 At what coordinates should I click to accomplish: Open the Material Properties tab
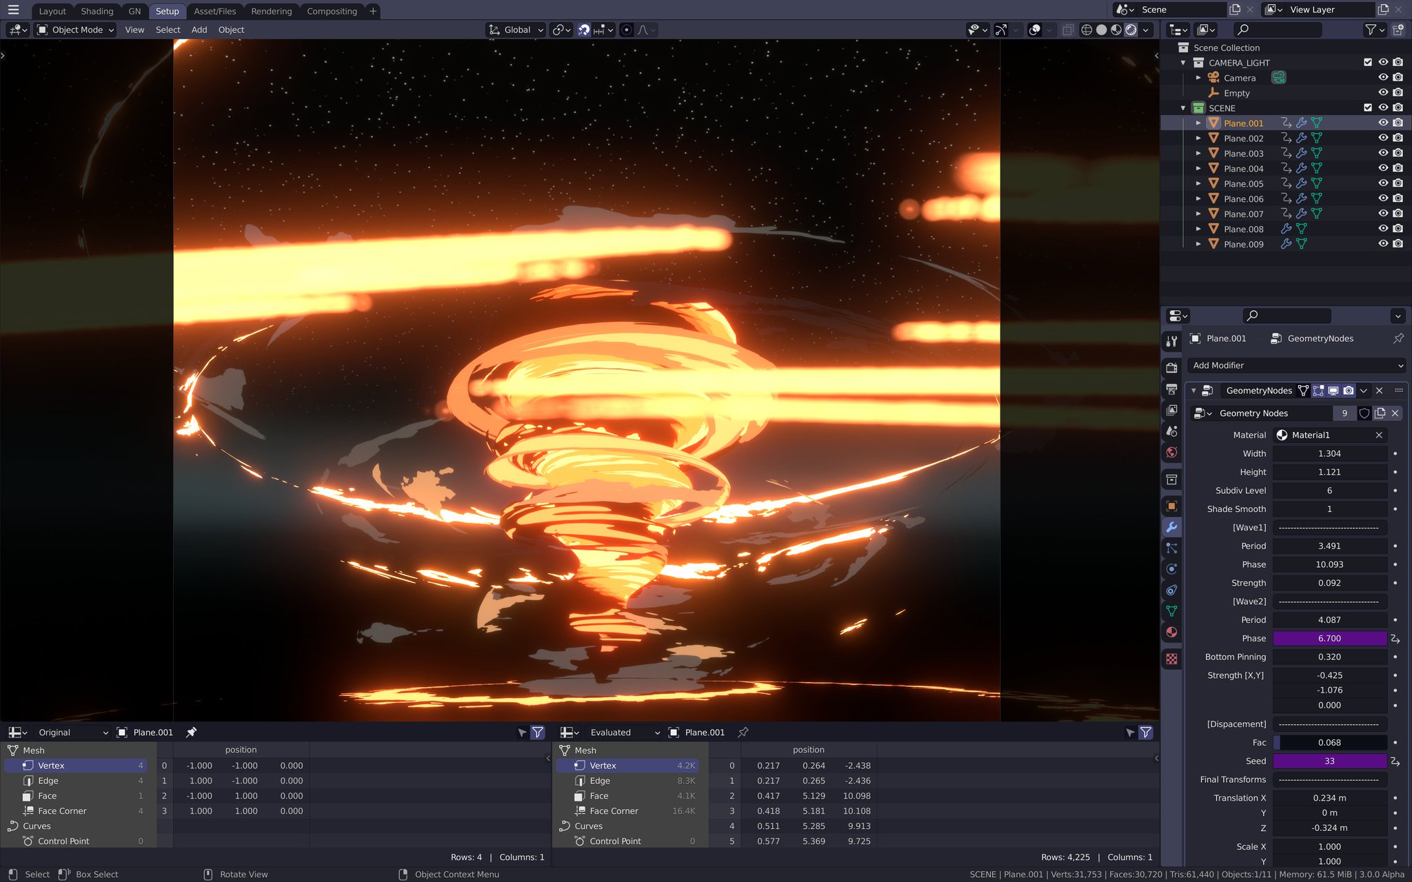[x=1172, y=632]
